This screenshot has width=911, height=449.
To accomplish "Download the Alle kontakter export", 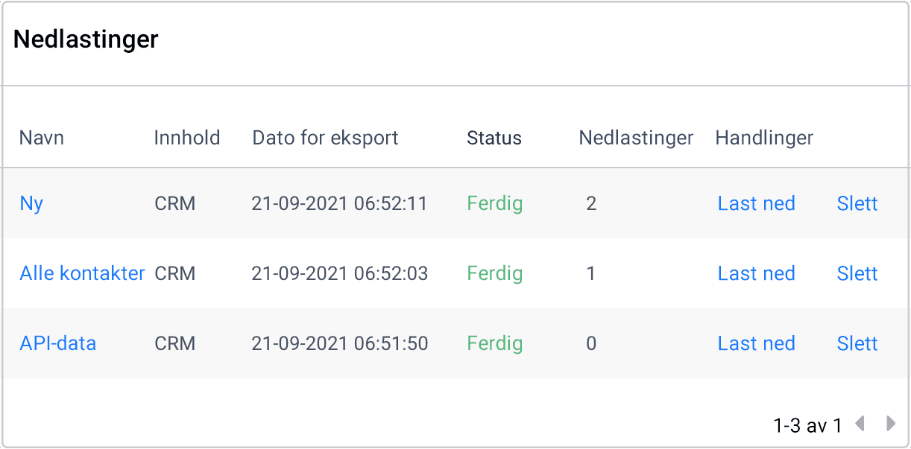I will [x=756, y=273].
